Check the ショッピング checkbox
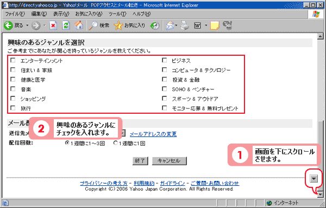The image size is (326, 208). (x=13, y=99)
